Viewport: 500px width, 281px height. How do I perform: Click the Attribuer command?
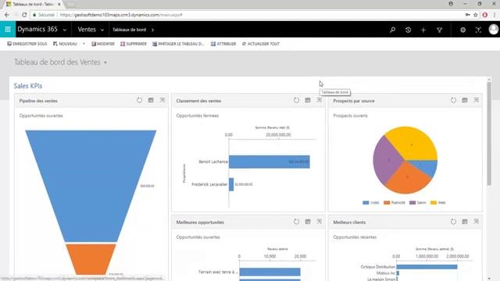pyautogui.click(x=223, y=44)
